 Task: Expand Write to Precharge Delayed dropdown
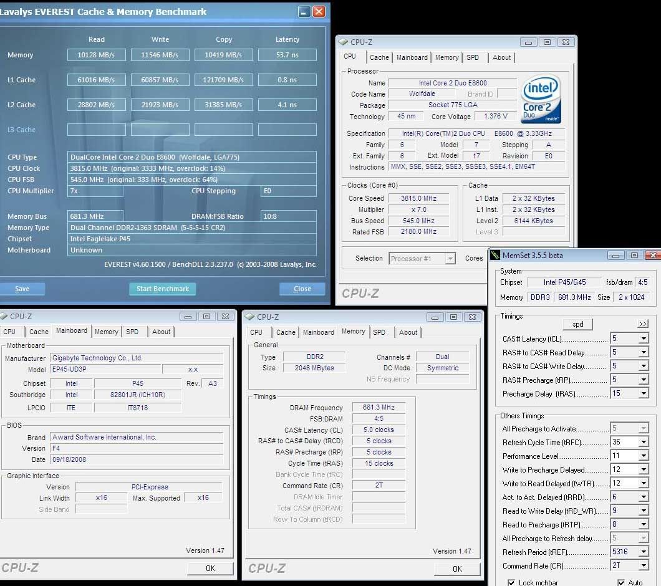click(x=644, y=469)
